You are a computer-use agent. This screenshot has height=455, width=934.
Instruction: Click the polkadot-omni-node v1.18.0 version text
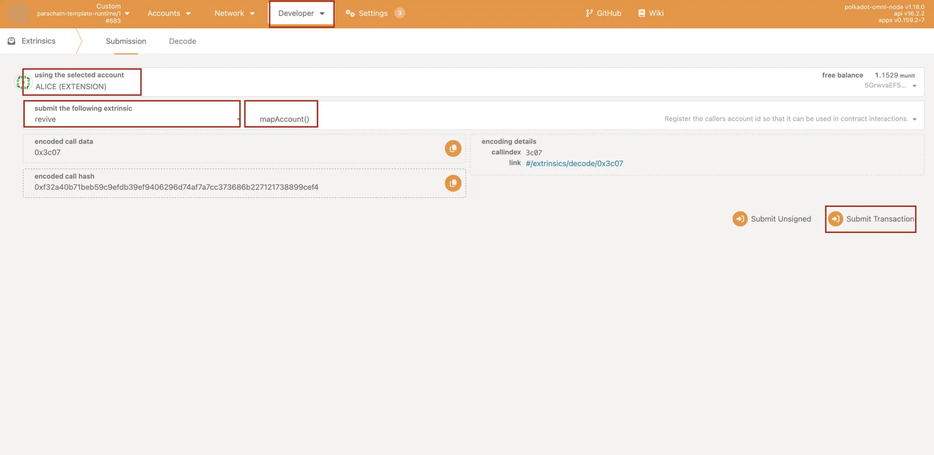point(884,7)
